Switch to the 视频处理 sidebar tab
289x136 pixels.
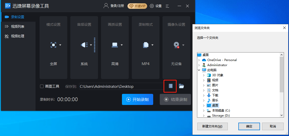click(x=18, y=36)
